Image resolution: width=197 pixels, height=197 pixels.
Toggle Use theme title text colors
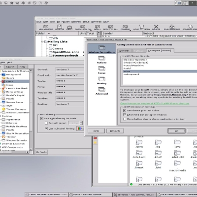125,110
